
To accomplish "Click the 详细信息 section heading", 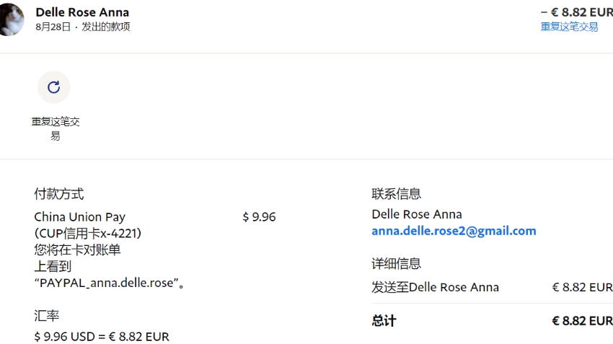I will pyautogui.click(x=396, y=263).
